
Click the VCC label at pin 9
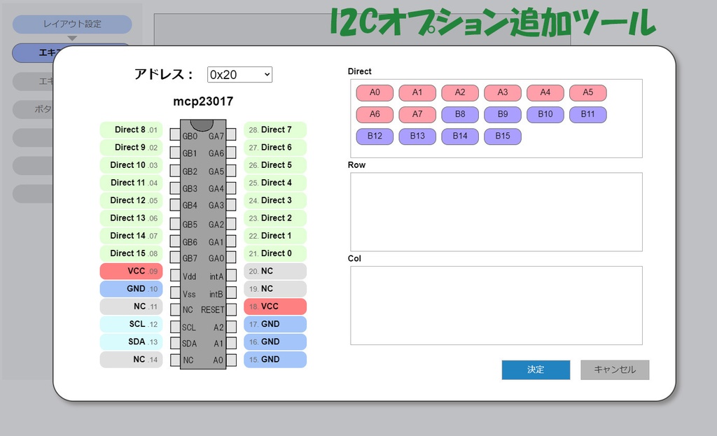(x=130, y=271)
